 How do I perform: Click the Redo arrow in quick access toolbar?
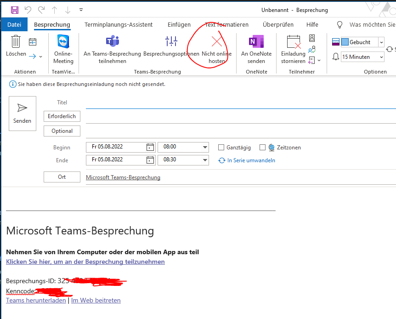point(41,10)
